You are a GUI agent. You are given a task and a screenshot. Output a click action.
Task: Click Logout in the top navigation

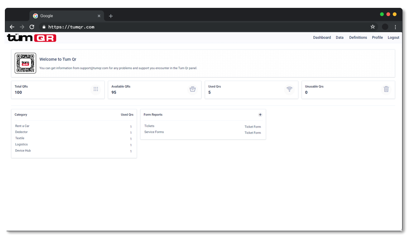point(393,37)
